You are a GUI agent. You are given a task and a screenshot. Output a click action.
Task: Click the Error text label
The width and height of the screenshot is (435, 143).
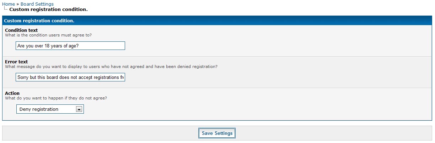coord(16,62)
